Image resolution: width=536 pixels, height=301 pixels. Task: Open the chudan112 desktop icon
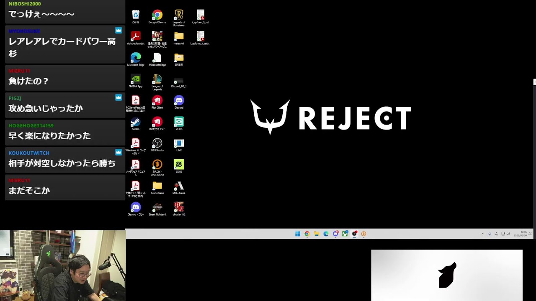[179, 209]
